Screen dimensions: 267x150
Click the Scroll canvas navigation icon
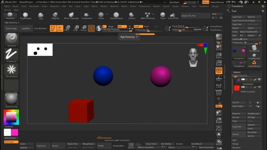pyautogui.click(x=219, y=47)
